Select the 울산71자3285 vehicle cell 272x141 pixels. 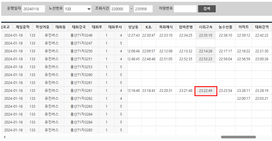(x=81, y=130)
